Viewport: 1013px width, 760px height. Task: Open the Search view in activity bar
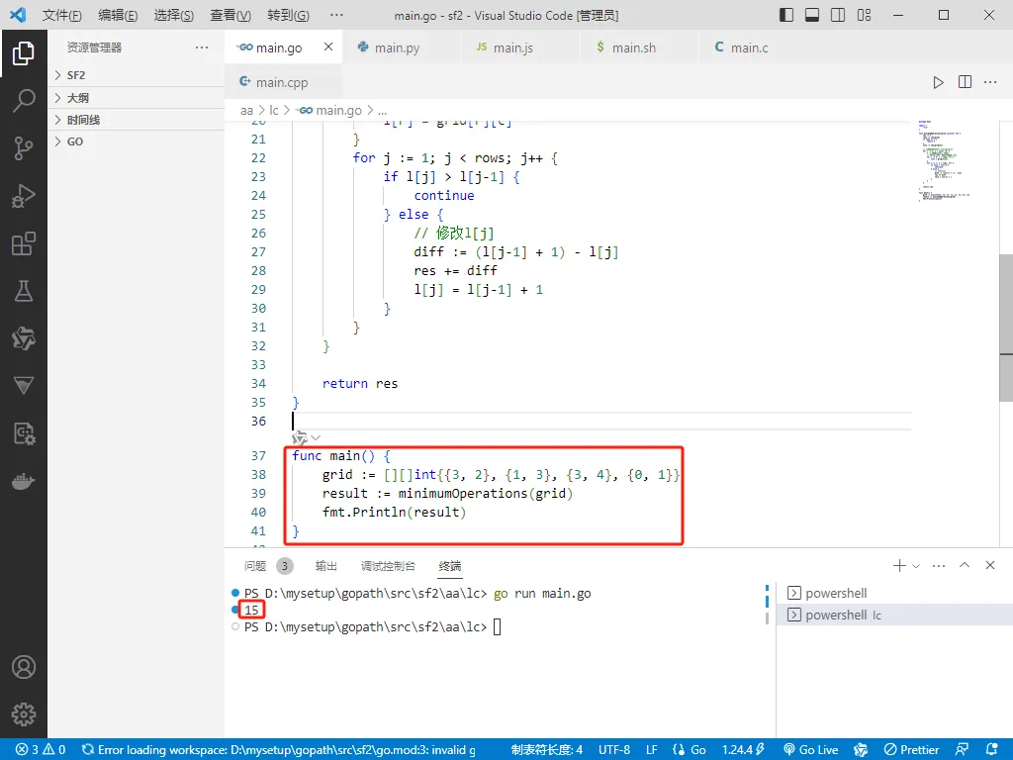pos(24,100)
